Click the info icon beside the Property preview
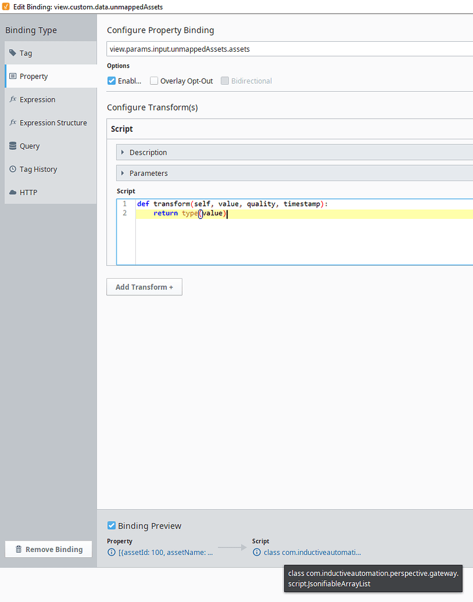473x602 pixels. pos(112,552)
